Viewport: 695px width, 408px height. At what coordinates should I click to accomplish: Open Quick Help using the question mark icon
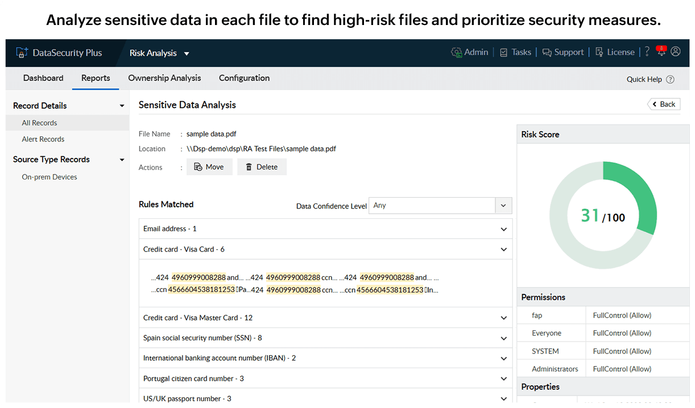(x=670, y=79)
